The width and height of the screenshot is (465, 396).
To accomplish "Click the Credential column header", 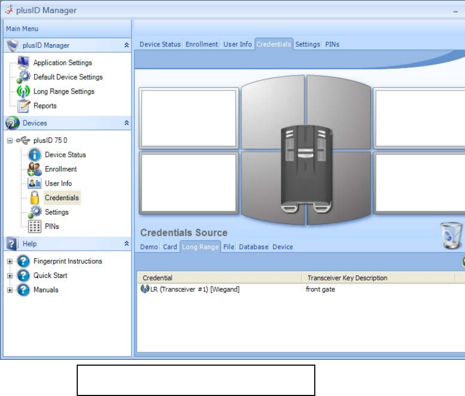I will (219, 278).
